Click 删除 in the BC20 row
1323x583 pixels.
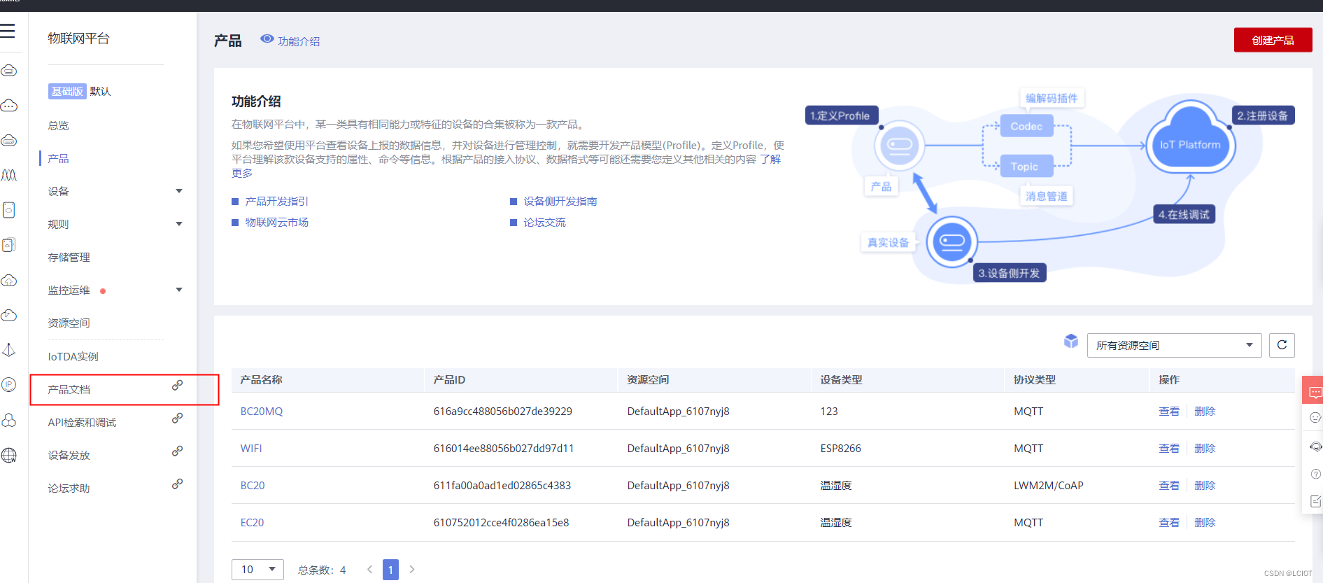pyautogui.click(x=1205, y=486)
